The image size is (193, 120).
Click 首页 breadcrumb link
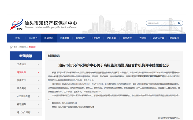[15, 47]
